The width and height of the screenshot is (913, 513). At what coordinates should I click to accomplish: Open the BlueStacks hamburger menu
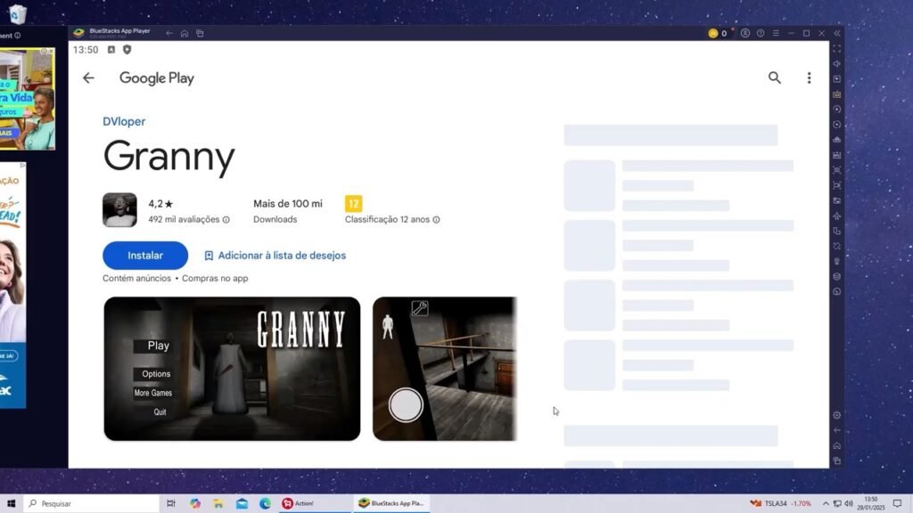click(x=777, y=33)
